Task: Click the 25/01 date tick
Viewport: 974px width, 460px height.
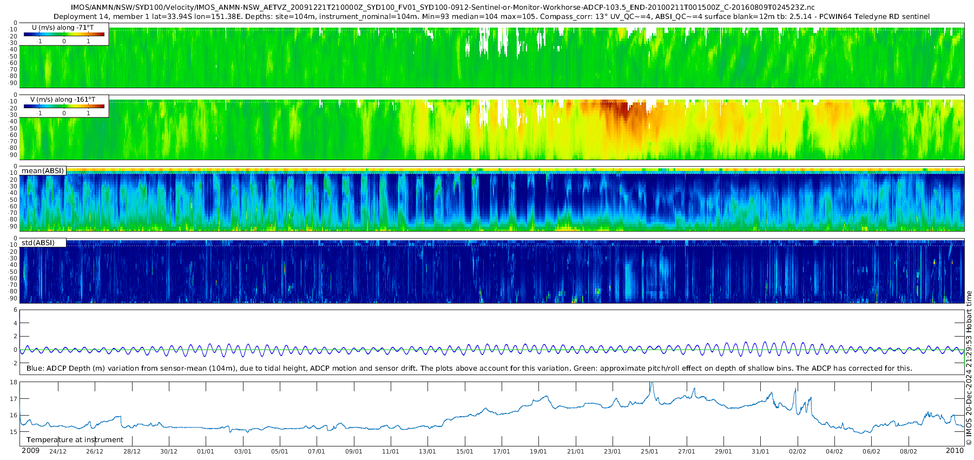Action: point(649,451)
